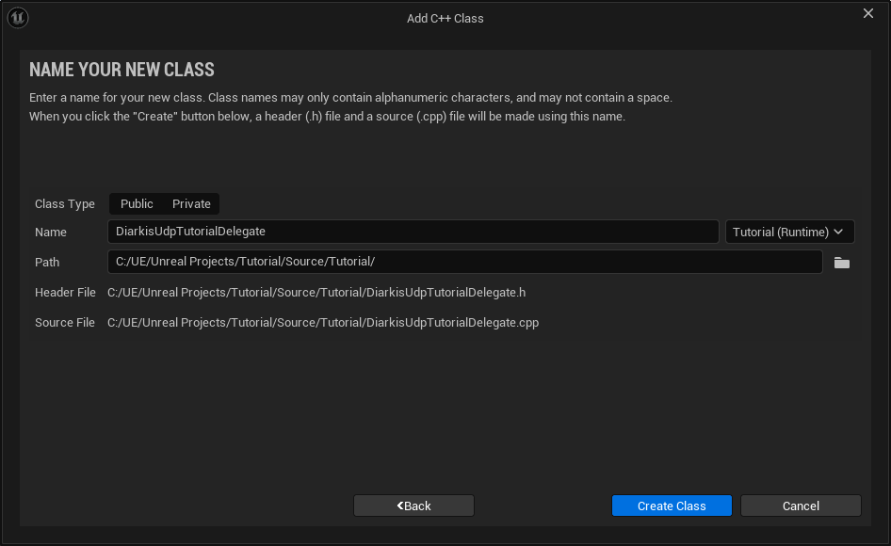Click the "Add C++ Class" window title
Screen dimensions: 891x546
point(445,18)
